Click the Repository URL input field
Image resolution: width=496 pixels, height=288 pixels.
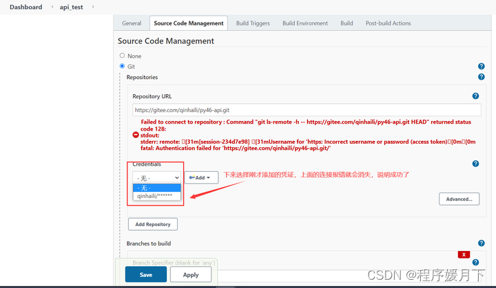307,110
